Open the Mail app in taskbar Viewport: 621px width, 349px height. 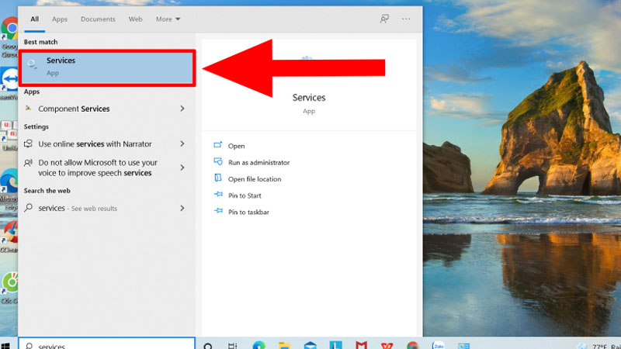310,345
